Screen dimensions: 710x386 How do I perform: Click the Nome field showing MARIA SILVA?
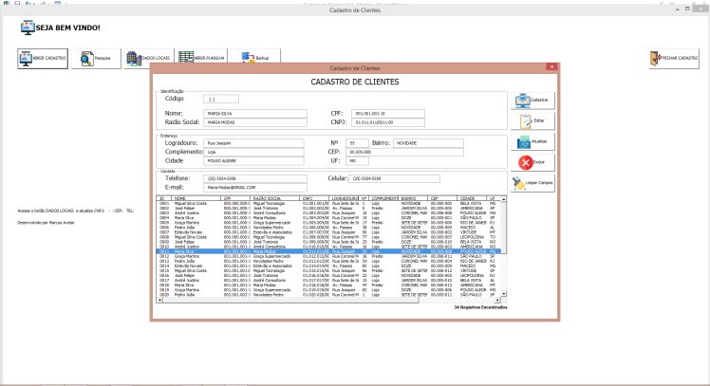pos(255,114)
